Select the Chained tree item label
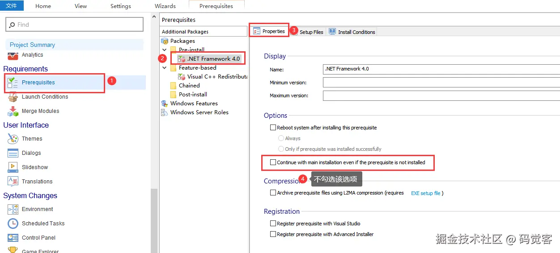The width and height of the screenshot is (560, 253). coord(189,86)
